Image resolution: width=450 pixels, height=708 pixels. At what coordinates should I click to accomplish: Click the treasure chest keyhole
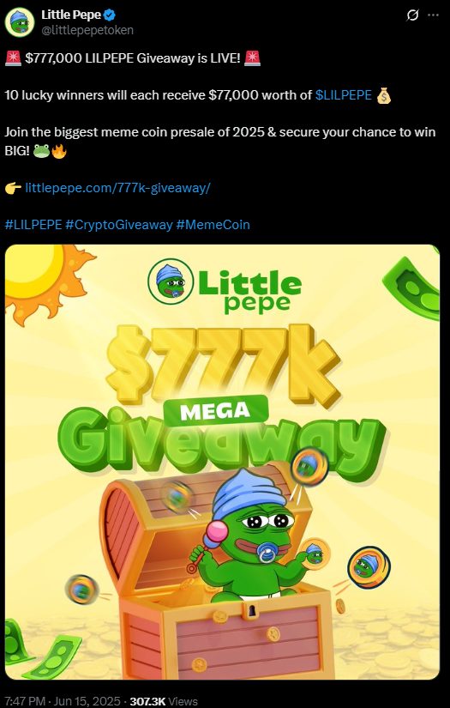click(x=253, y=612)
